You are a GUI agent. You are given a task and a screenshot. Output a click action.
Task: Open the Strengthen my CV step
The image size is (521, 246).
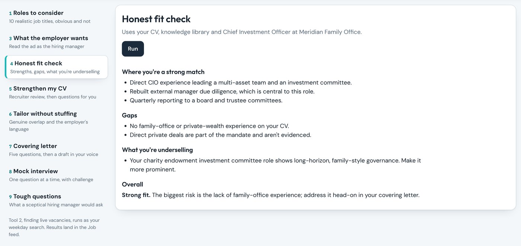coord(56,92)
